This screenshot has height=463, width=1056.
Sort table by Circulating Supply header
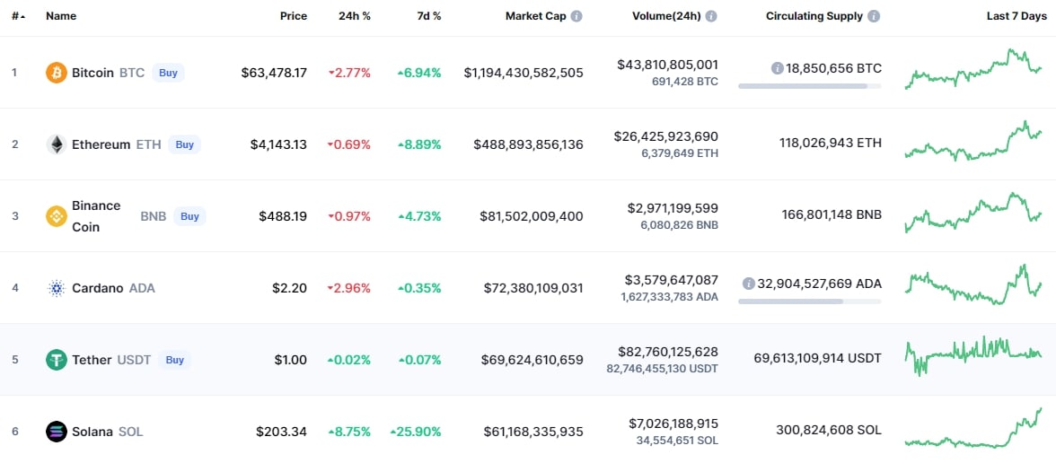point(814,16)
